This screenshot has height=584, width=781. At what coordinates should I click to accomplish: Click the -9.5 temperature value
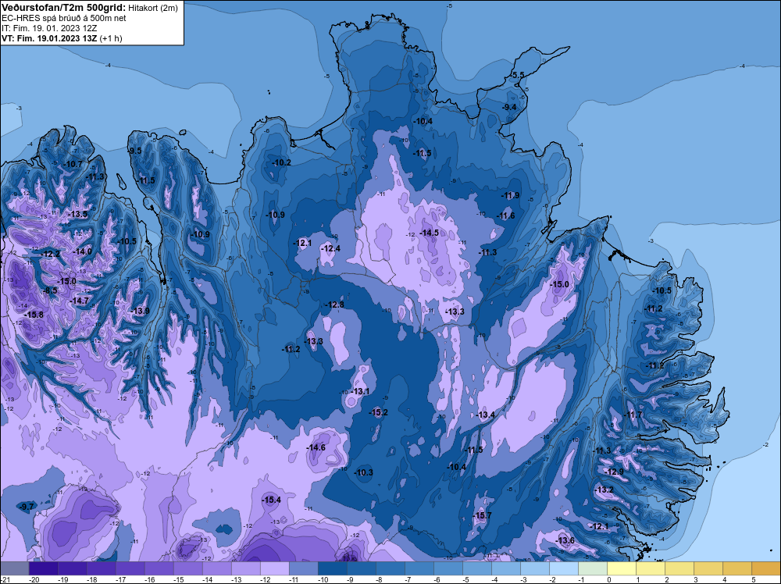click(x=134, y=151)
